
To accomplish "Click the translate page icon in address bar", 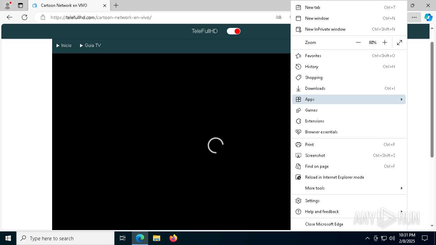I will pyautogui.click(x=279, y=17).
